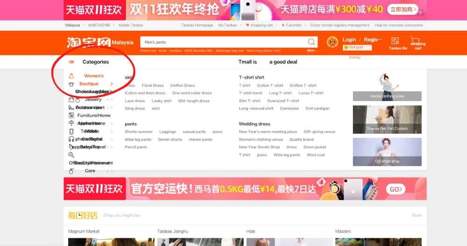Click the 立即加购 button on top banner
The width and height of the screenshot is (467, 246).
[403, 9]
